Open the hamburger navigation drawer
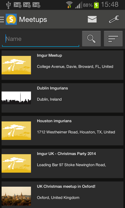125x208 pixels. click(x=2, y=19)
